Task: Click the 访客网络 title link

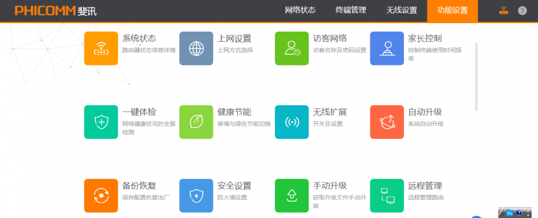Action: pos(330,38)
